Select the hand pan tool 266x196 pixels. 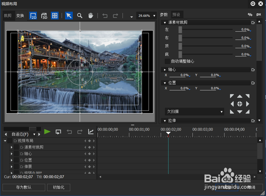[x=91, y=16]
